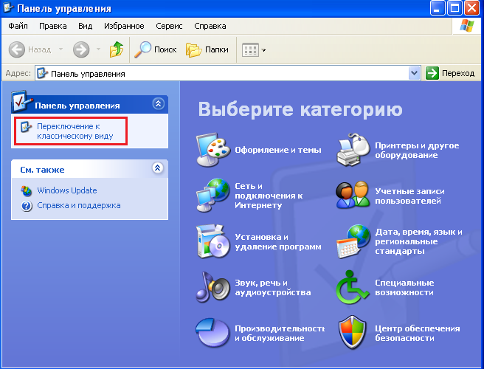Screen dimensions: 484x369
Task: Open the Звук, речь и аудиоустройства icon
Action: [x=212, y=287]
